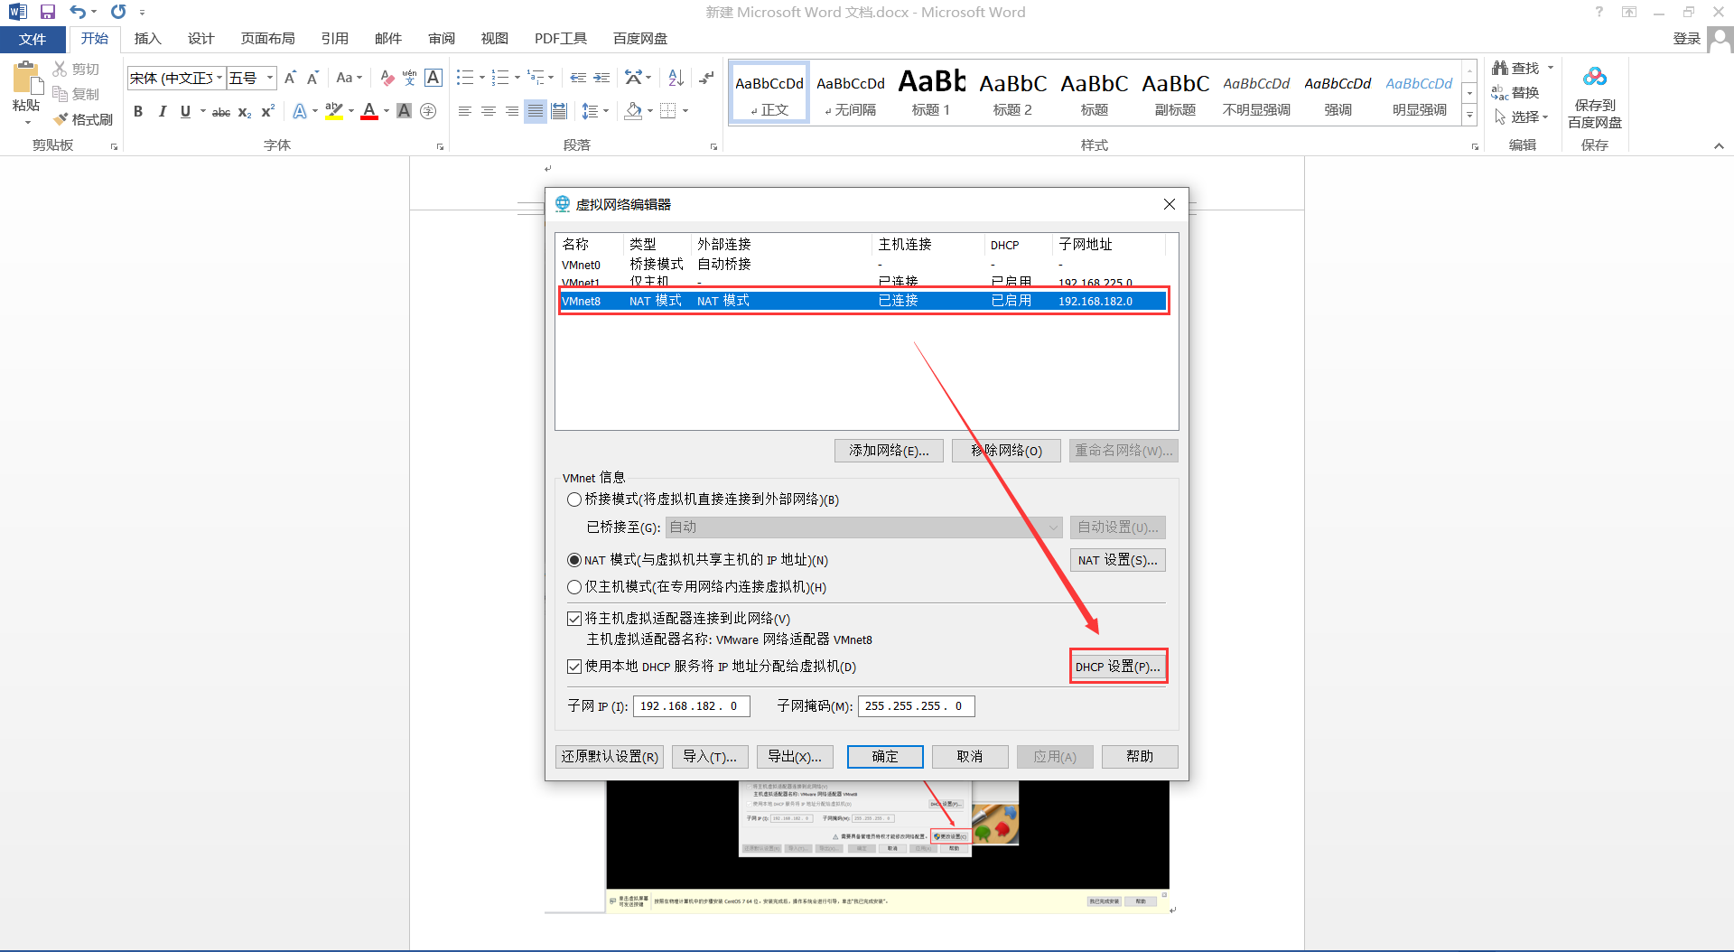Toggle Bold formatting
This screenshot has width=1734, height=952.
pos(138,111)
